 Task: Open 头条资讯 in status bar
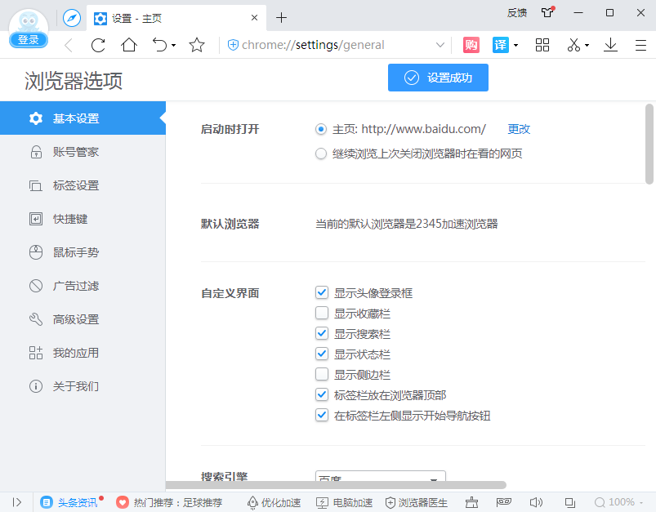[x=72, y=502]
